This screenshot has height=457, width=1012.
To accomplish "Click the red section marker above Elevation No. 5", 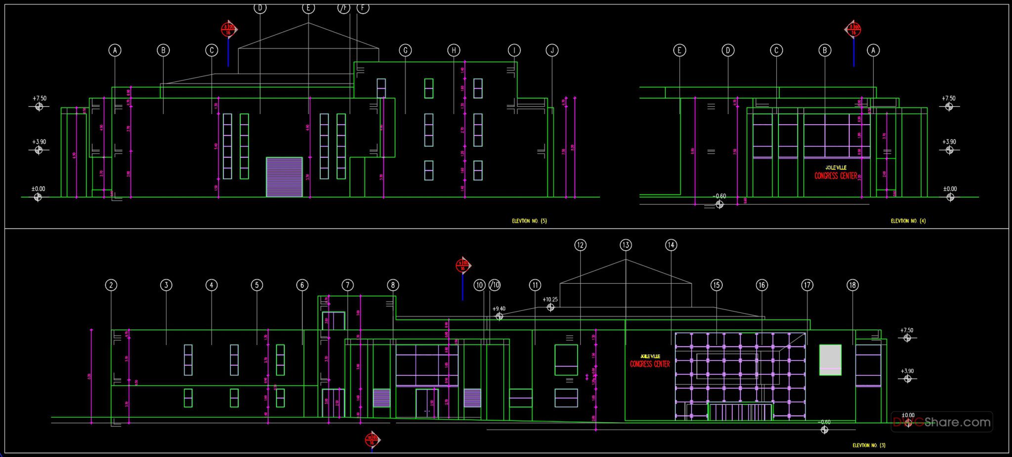I will 228,29.
